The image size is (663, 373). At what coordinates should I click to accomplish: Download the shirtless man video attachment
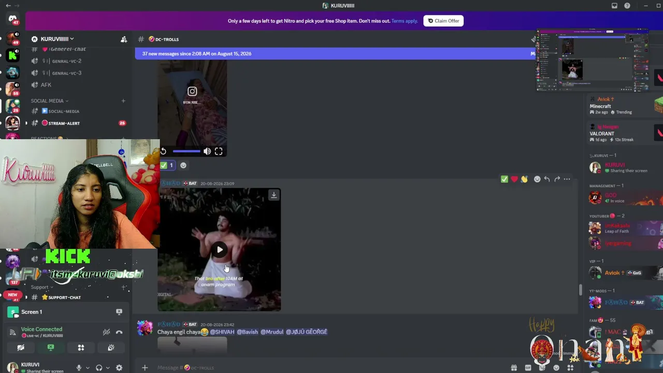273,195
